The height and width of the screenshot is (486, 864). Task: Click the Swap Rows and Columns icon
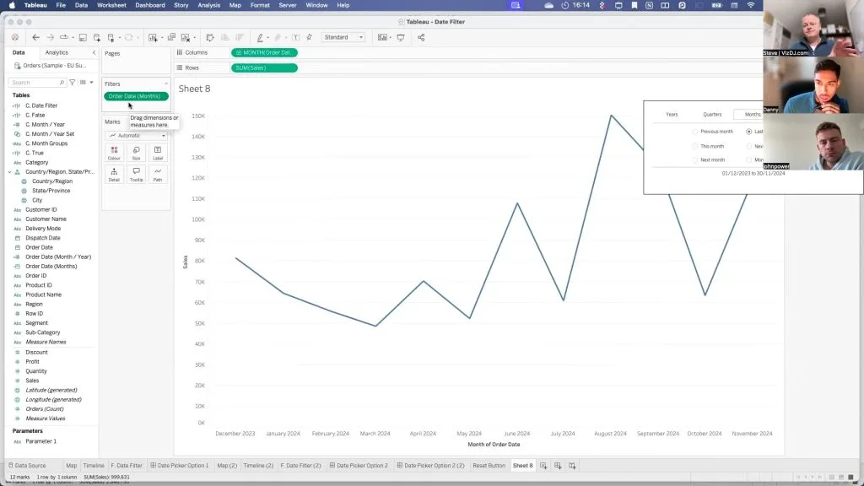click(x=210, y=37)
